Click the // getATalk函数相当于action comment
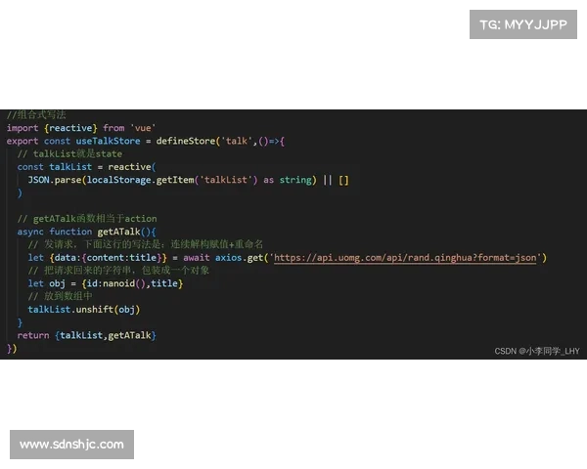Screen dimensions: 587x469 pos(87,219)
